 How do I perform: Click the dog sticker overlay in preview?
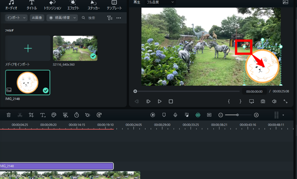(x=262, y=66)
